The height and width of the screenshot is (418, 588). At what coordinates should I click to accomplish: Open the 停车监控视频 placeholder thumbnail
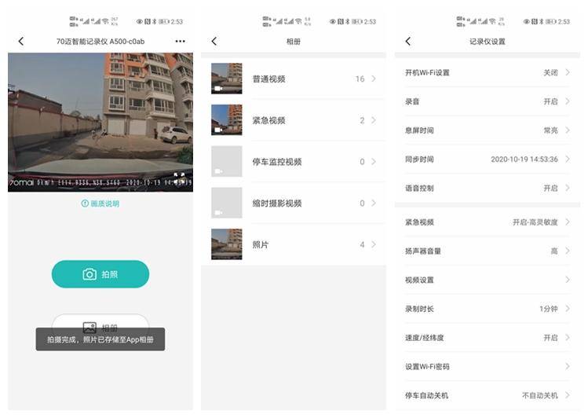tap(227, 161)
